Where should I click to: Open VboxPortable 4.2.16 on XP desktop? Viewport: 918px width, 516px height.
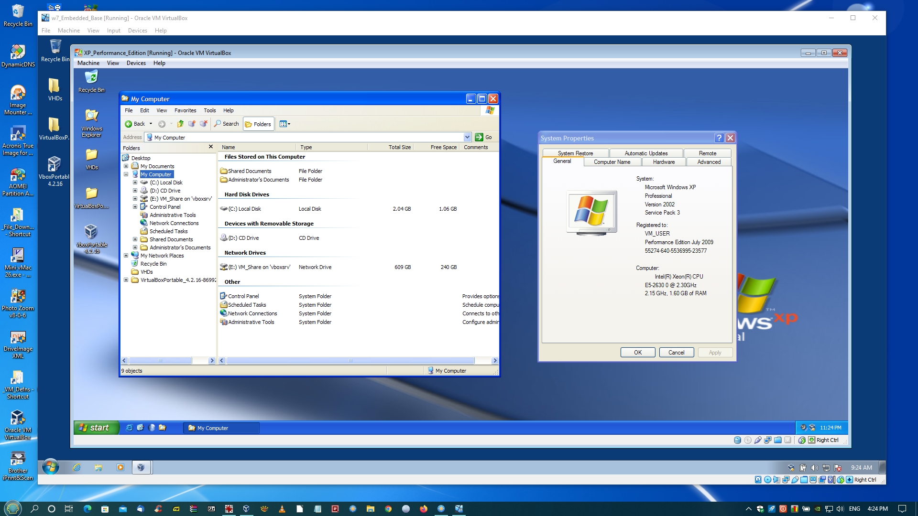pos(91,238)
